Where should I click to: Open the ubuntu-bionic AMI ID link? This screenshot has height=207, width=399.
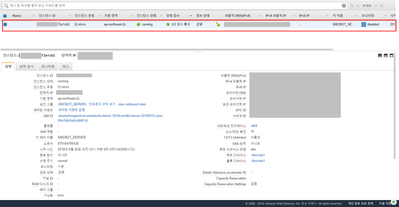click(111, 118)
